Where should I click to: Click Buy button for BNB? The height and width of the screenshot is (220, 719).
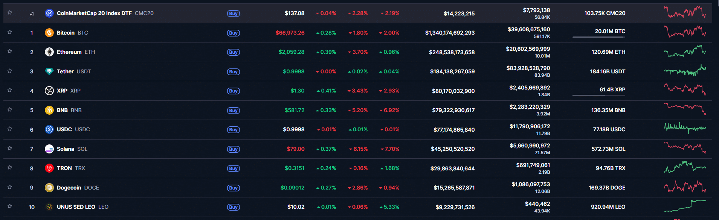(234, 111)
